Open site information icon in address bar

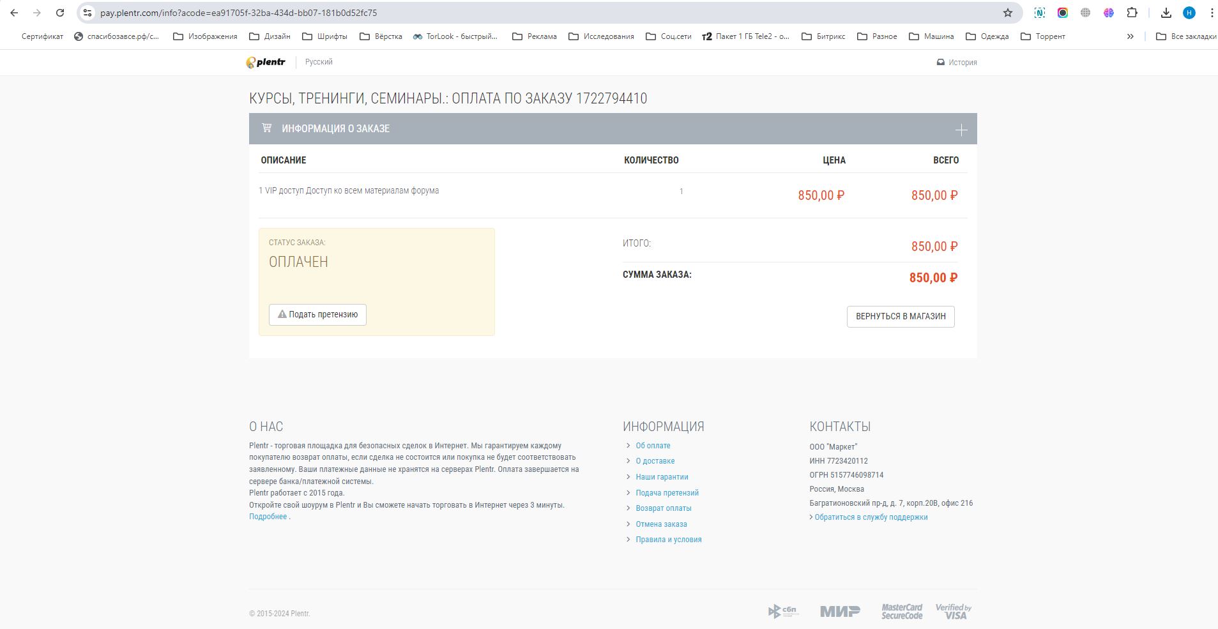(88, 13)
